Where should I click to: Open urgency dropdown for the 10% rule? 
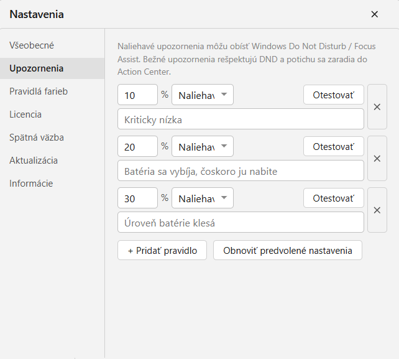203,95
